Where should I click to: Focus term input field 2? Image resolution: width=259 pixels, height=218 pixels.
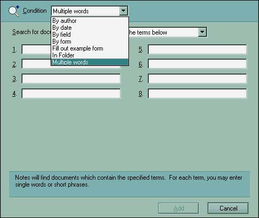pyautogui.click(x=71, y=64)
